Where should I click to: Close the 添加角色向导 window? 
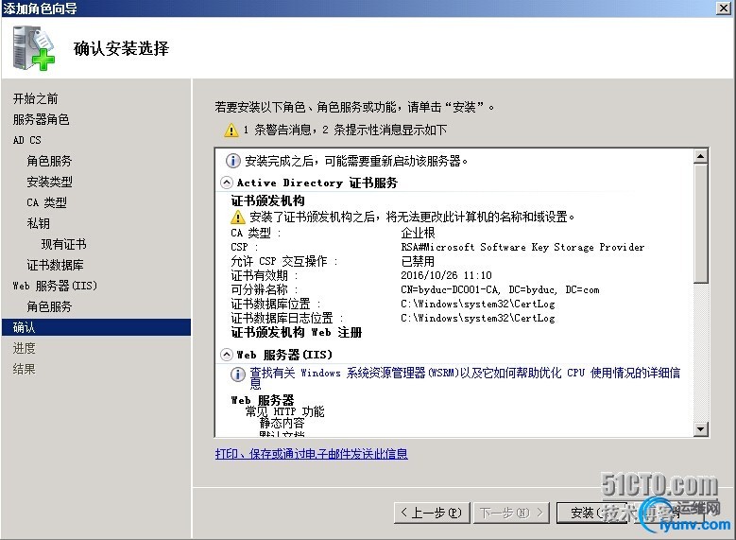point(724,8)
